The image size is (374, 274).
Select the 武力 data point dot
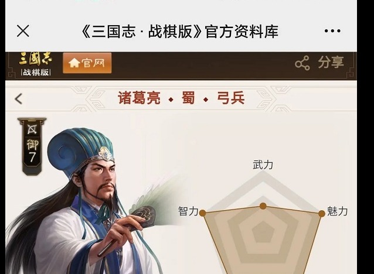[x=263, y=206]
